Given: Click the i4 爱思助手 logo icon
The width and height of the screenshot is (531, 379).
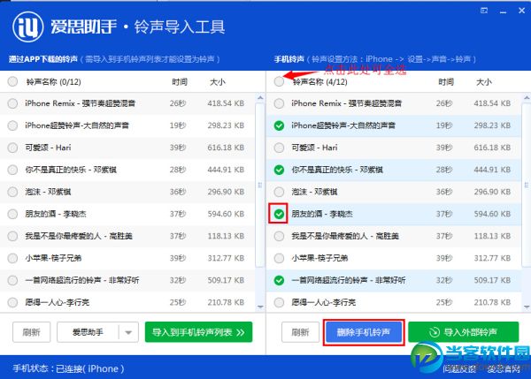Looking at the screenshot, I should pos(27,27).
